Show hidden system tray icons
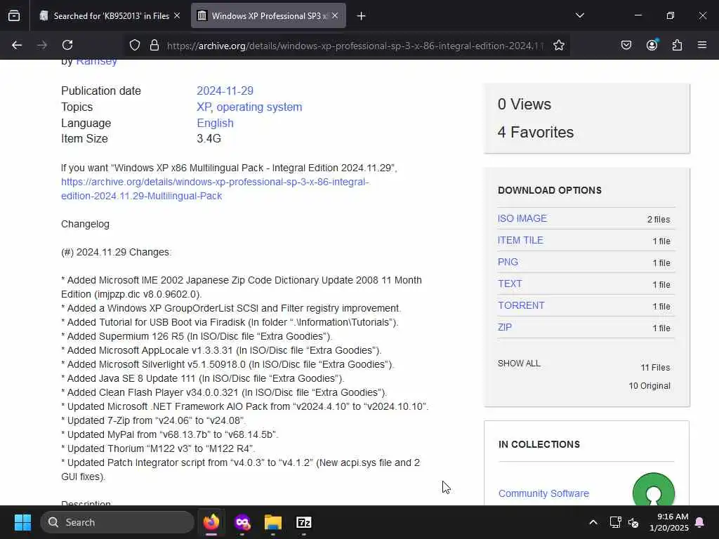Image resolution: width=719 pixels, height=539 pixels. click(593, 522)
